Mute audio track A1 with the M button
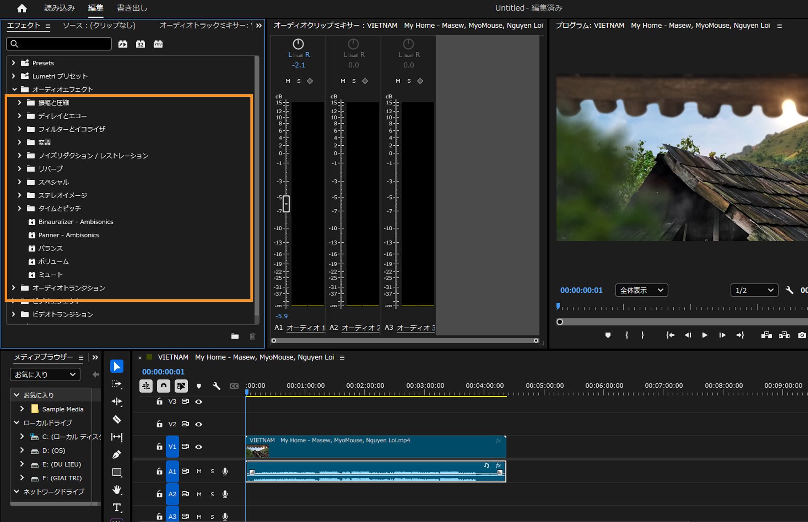Screen dimensions: 808x522 (199, 471)
